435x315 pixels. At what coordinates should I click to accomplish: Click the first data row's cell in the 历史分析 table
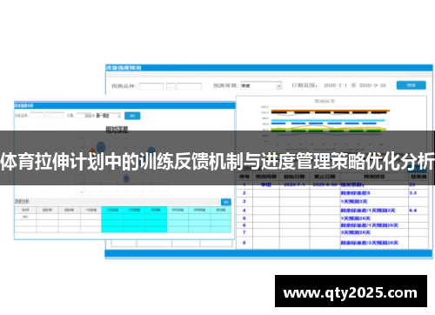[x=25, y=217]
